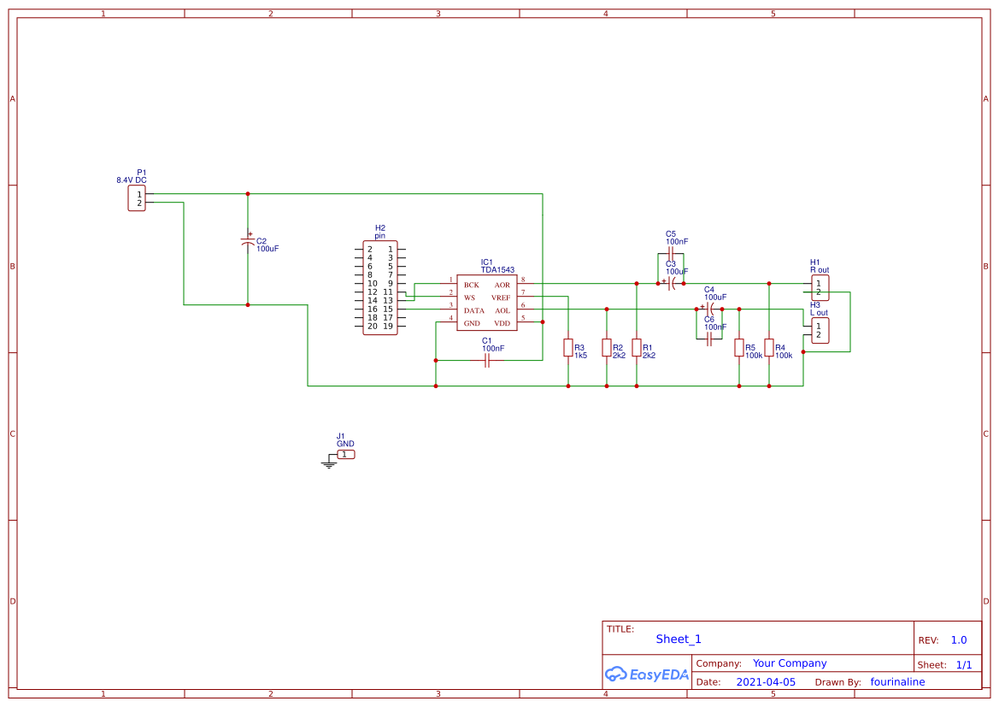Click the fourinaline drawn-by name
The height and width of the screenshot is (707, 999).
(x=897, y=681)
